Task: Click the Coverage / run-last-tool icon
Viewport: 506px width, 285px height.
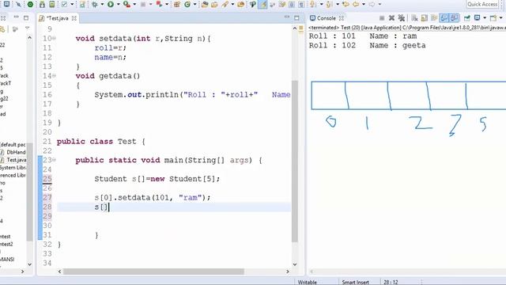Action: (x=126, y=4)
